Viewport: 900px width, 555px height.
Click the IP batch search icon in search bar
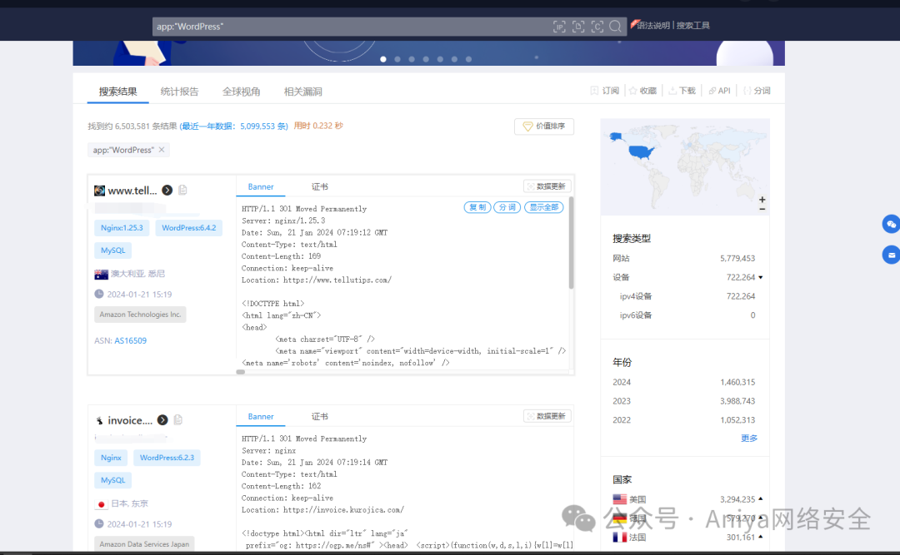559,27
